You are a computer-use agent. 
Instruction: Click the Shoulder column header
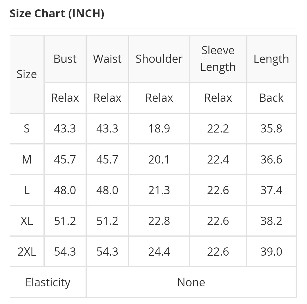pos(159,59)
